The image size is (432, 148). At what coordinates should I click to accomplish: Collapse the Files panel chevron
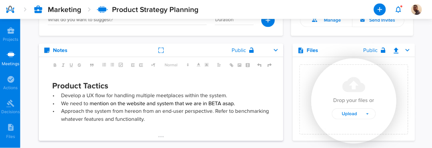pyautogui.click(x=407, y=50)
